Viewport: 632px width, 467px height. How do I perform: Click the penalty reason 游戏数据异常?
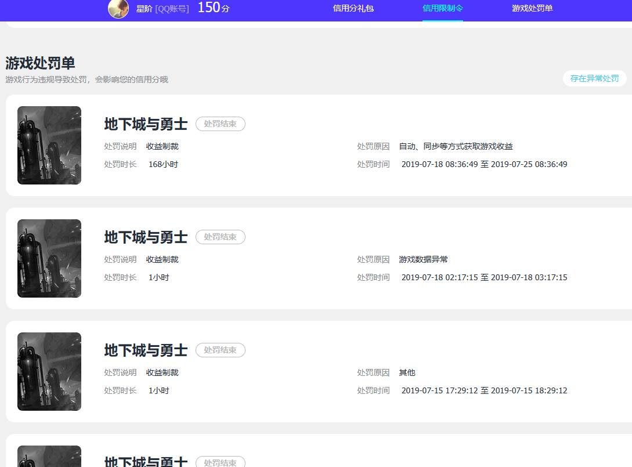point(424,259)
